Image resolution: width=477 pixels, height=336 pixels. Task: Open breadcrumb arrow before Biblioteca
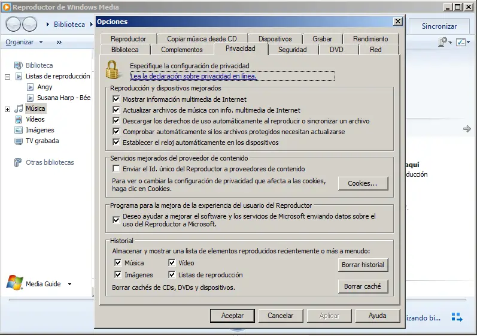(x=48, y=25)
